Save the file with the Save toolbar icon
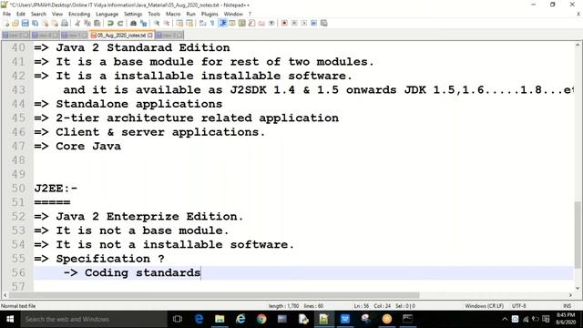 click(x=25, y=23)
